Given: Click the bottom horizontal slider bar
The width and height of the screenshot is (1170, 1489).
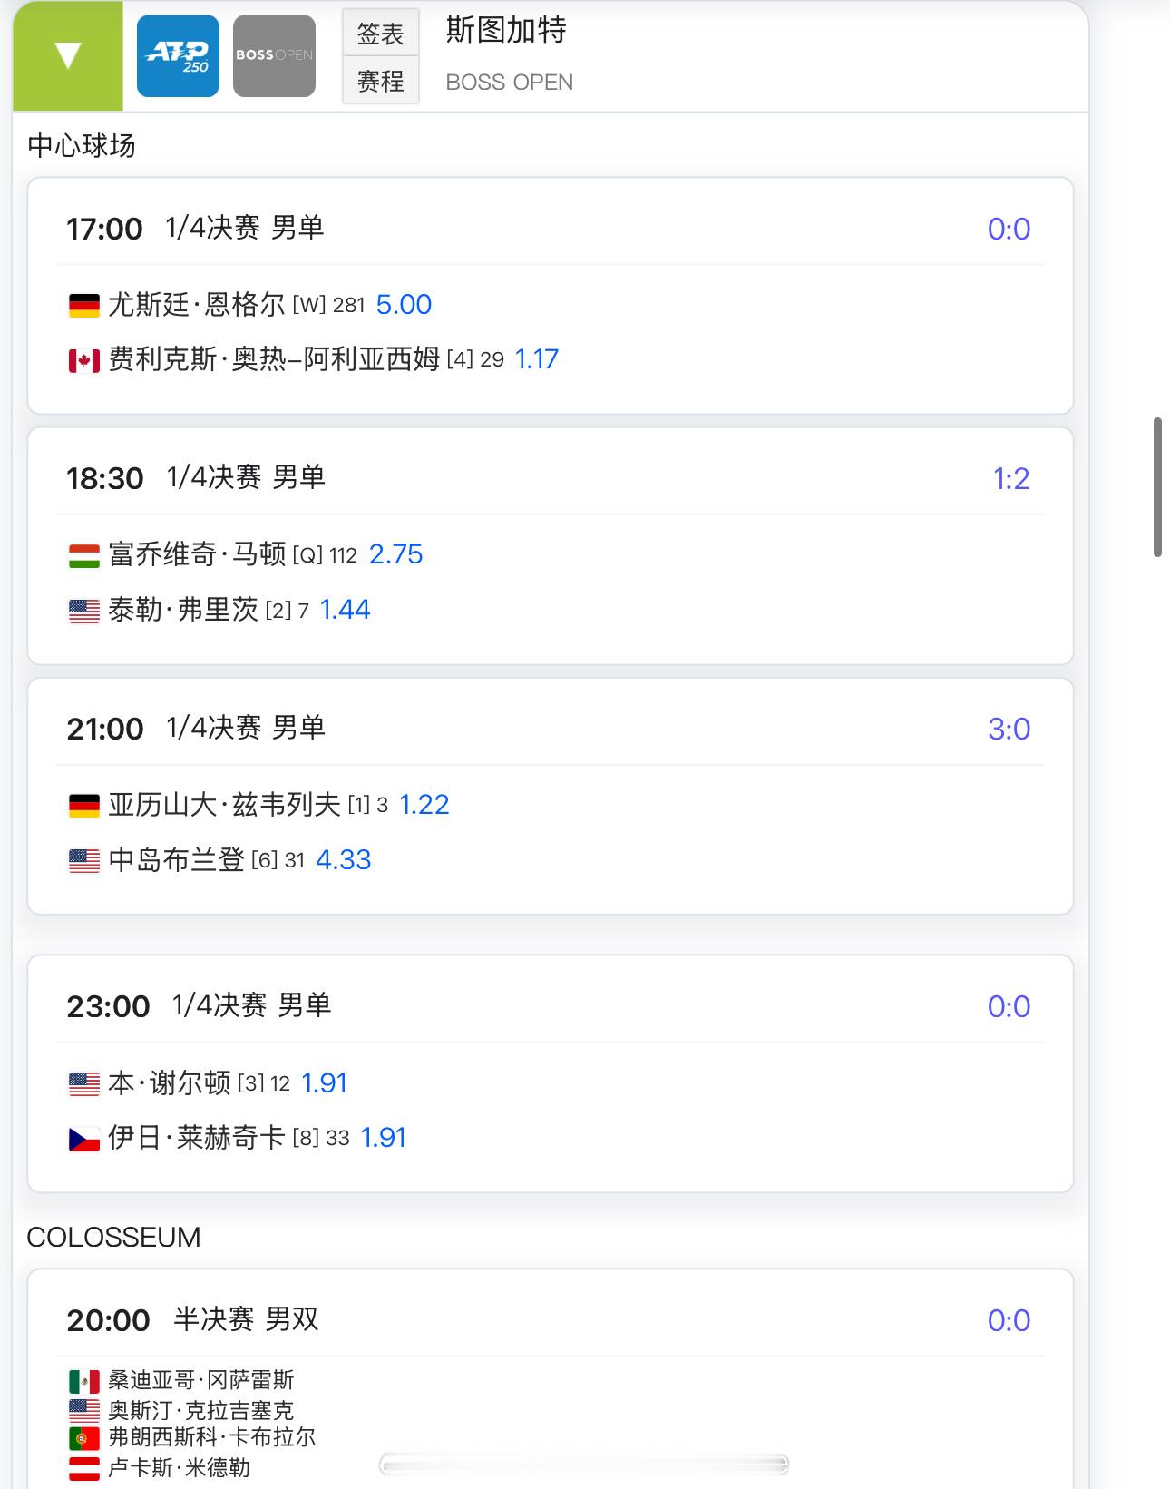Looking at the screenshot, I should [584, 1465].
